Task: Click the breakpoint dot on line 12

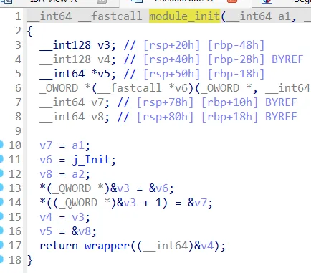Action: coord(1,173)
